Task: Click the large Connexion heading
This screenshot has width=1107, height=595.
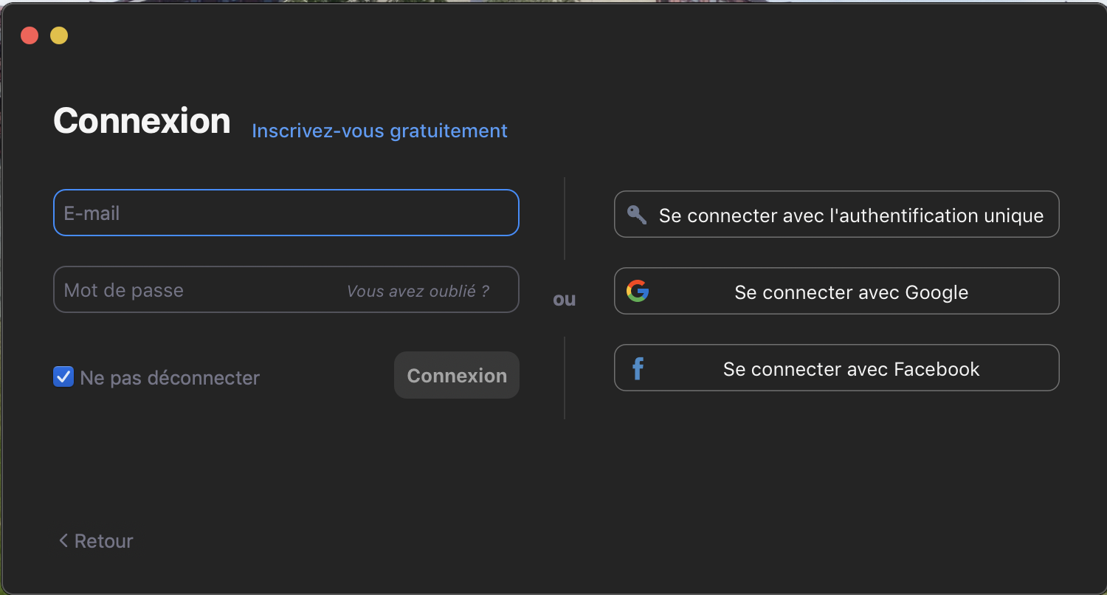Action: pyautogui.click(x=142, y=121)
